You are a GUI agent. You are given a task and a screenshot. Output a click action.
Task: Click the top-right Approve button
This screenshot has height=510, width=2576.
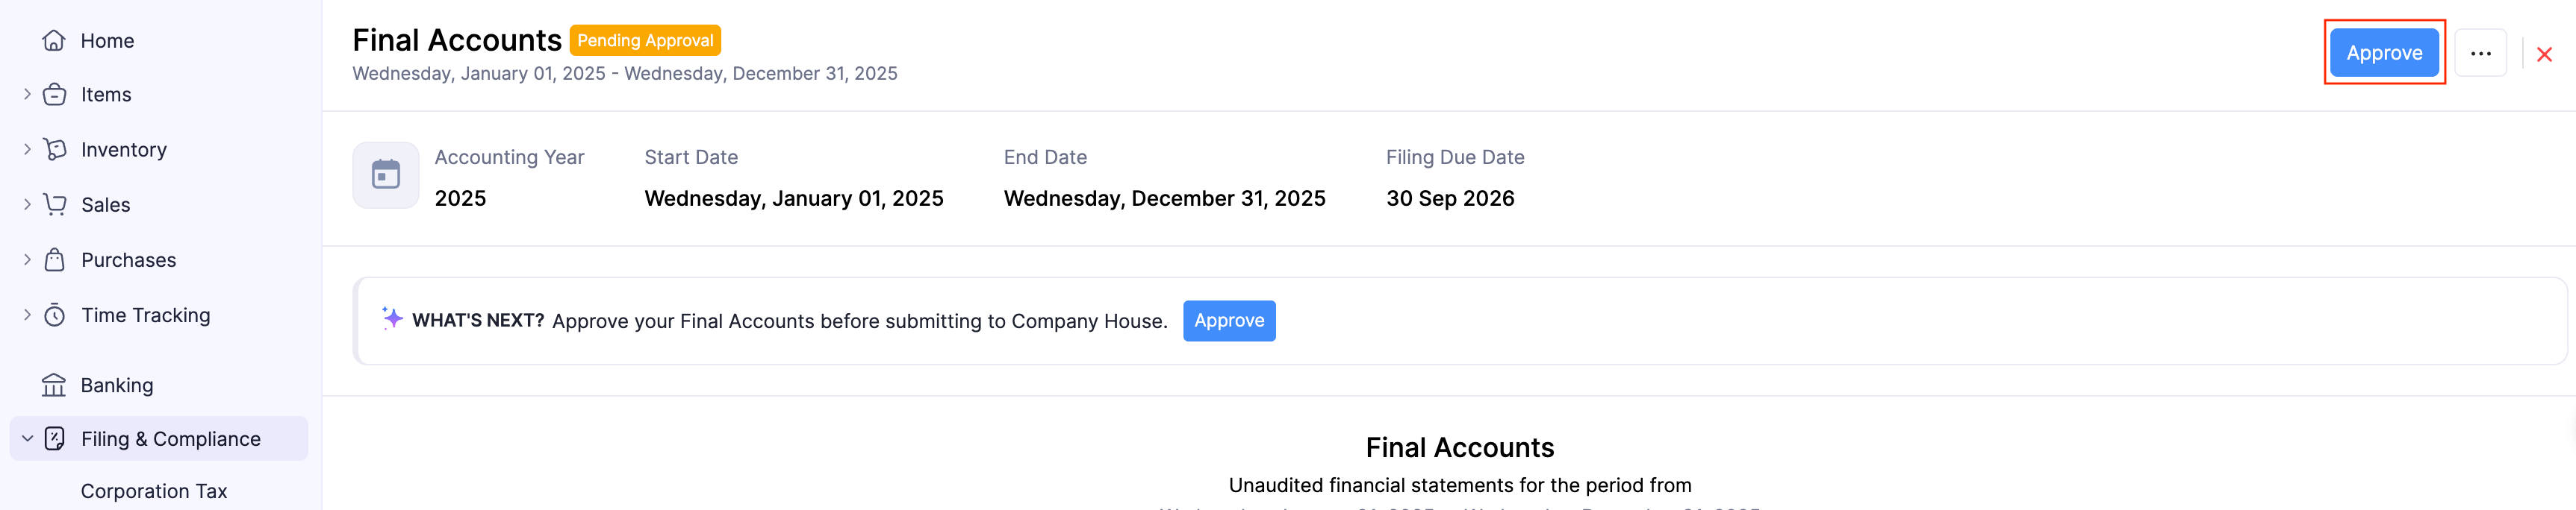pos(2383,53)
